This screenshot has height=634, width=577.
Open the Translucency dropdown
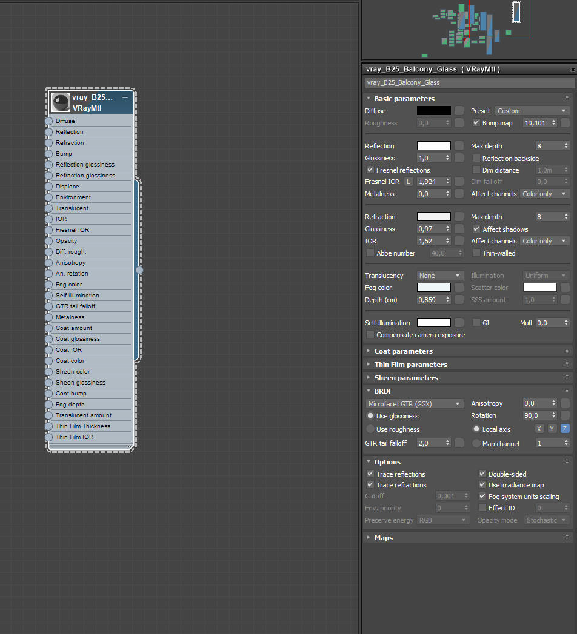pyautogui.click(x=440, y=276)
